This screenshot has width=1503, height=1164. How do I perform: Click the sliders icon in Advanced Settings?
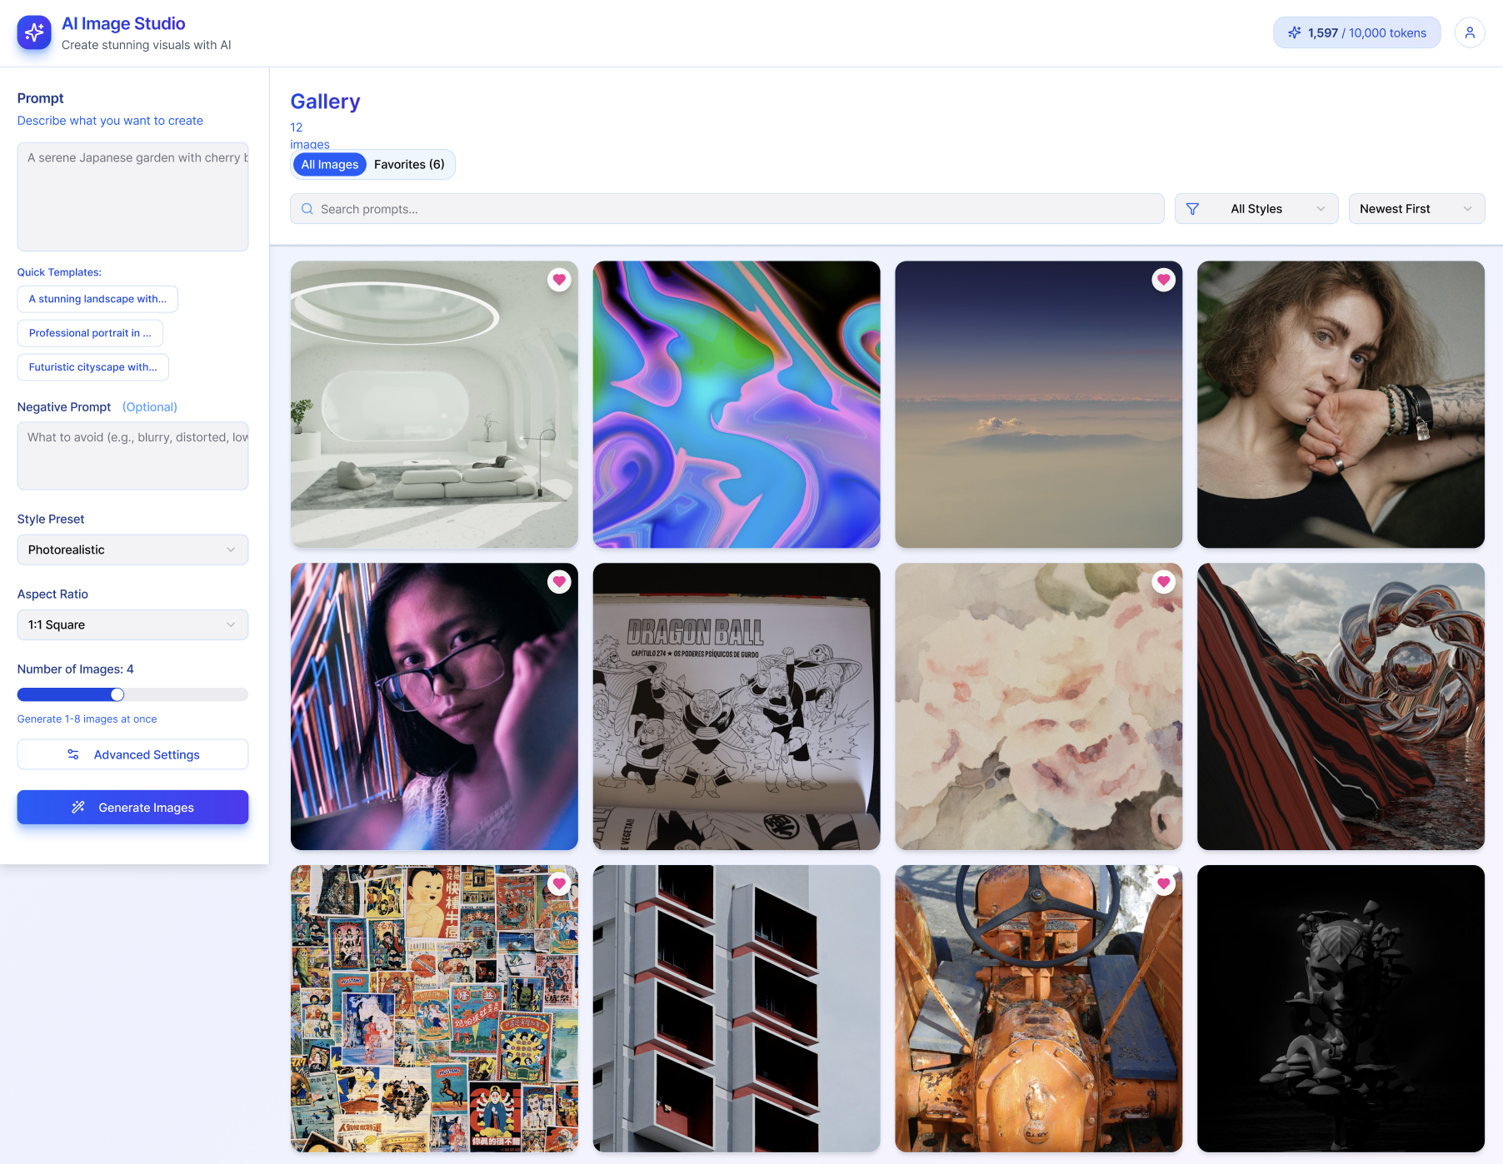click(x=73, y=754)
